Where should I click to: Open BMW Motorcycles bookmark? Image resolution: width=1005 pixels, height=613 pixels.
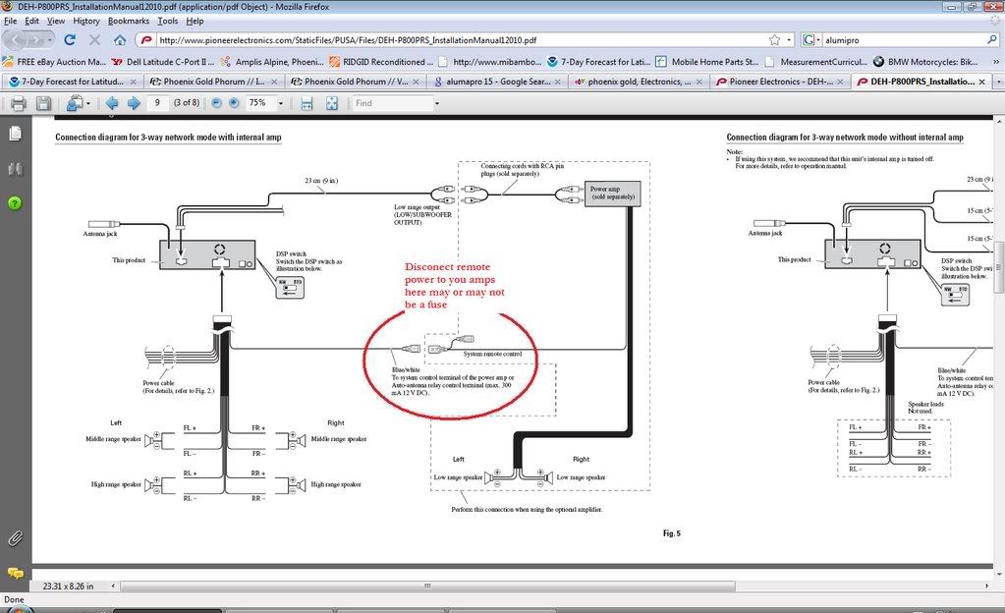click(926, 62)
